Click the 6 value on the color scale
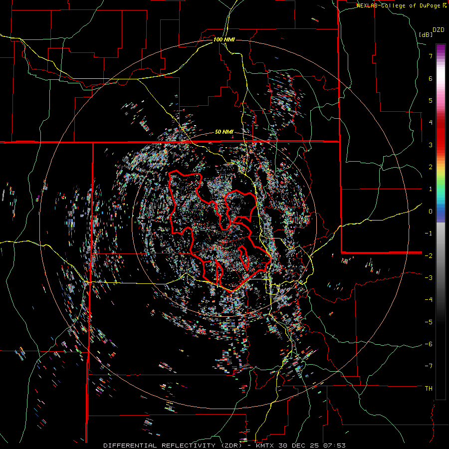 click(431, 78)
